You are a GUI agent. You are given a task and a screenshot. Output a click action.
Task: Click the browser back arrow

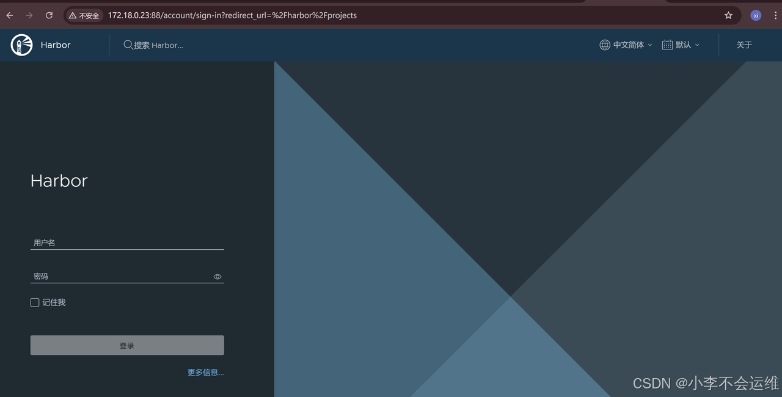click(10, 15)
